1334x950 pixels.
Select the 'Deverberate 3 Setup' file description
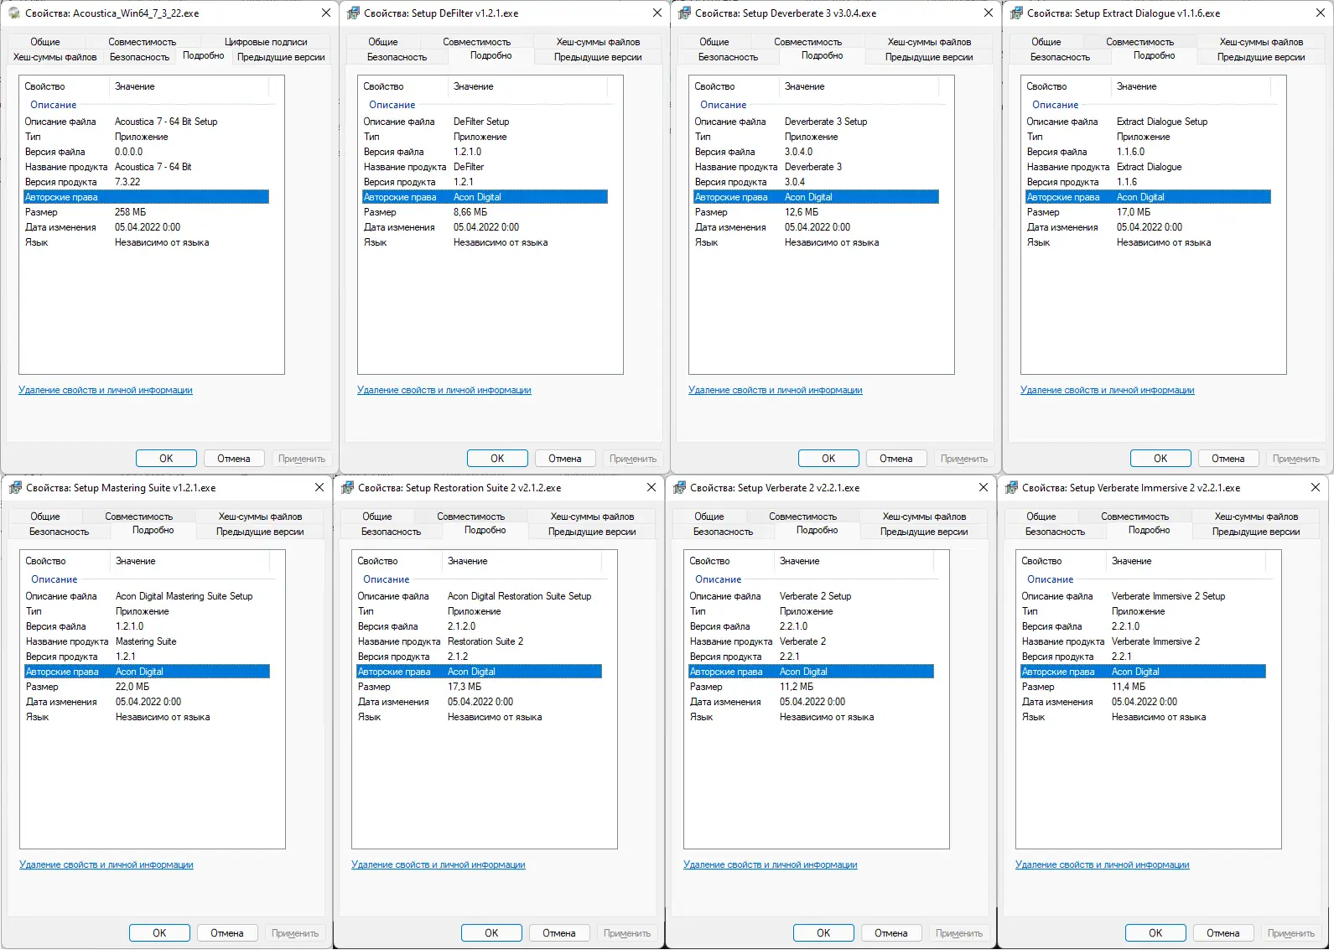point(826,122)
